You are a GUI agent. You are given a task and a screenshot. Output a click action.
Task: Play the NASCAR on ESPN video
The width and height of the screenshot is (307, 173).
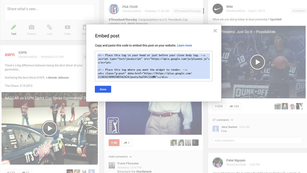tap(49, 128)
